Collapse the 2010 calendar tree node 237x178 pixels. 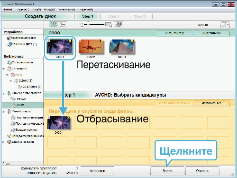click(7, 75)
